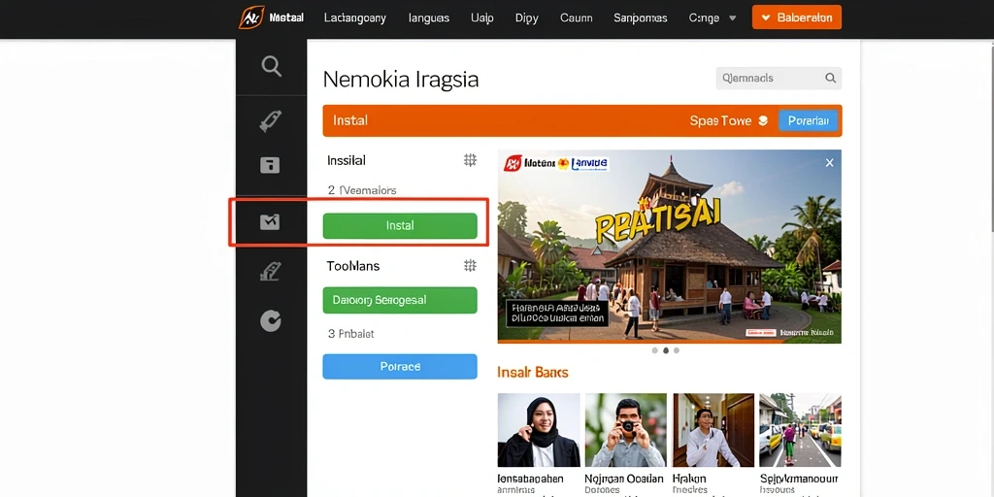Close the banner with the X icon

[829, 163]
